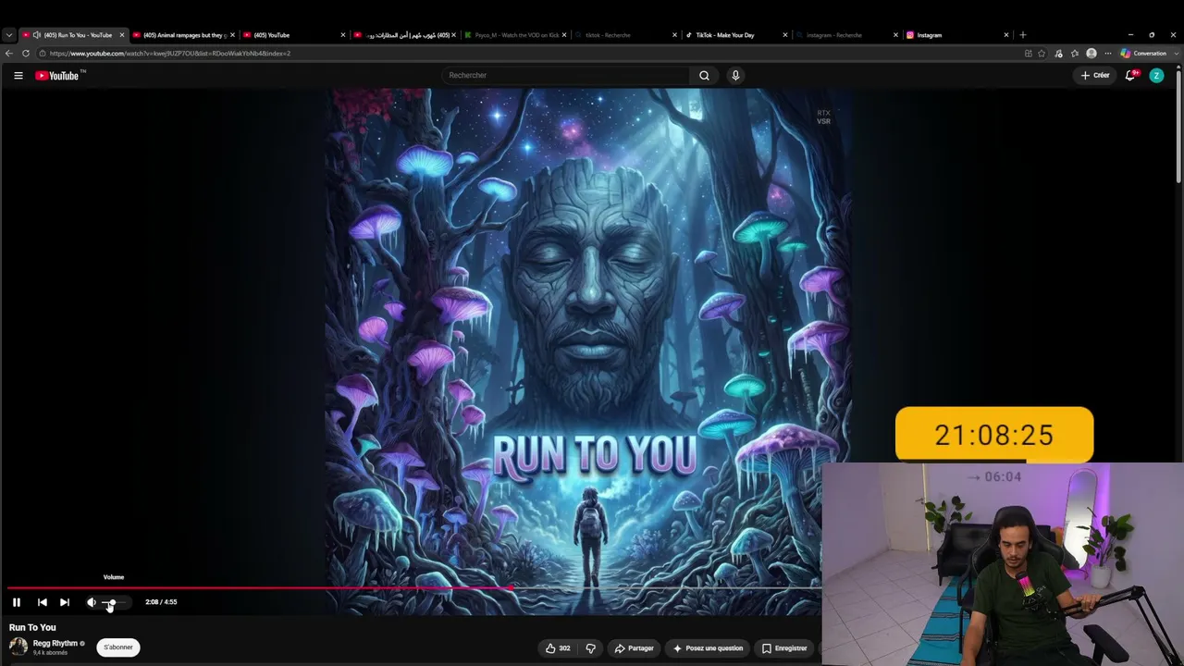
Task: Click the 302 like count
Action: tap(564, 648)
